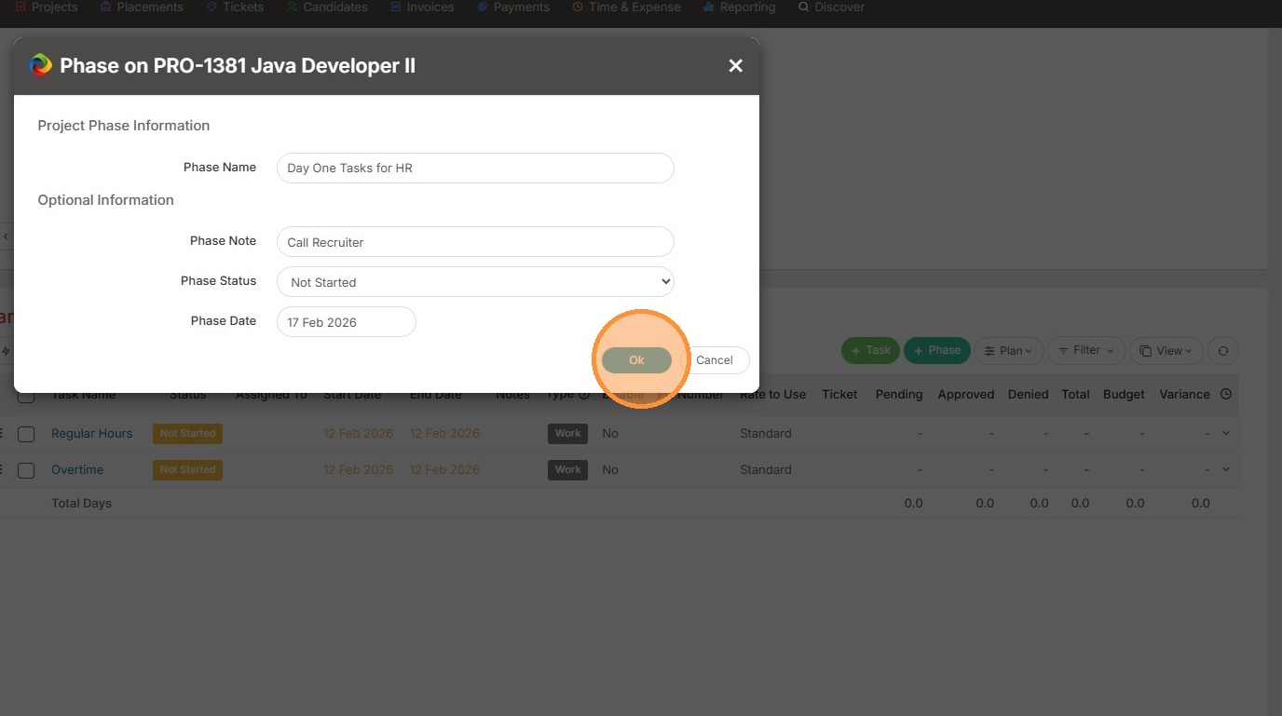
Task: Open the Regular Hours task link
Action: tap(91, 434)
